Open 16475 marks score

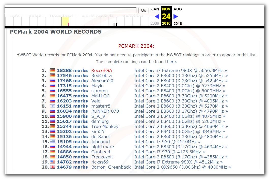pos(72,96)
